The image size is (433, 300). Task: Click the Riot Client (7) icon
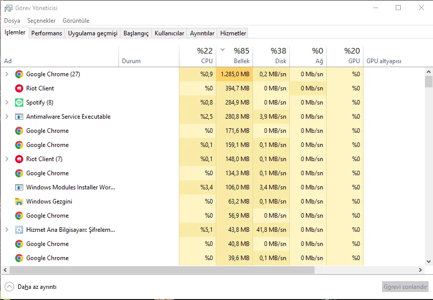tap(19, 159)
